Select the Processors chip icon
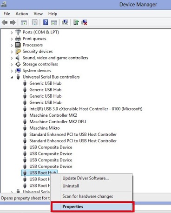Image resolution: width=171 pixels, height=213 pixels. [18, 45]
